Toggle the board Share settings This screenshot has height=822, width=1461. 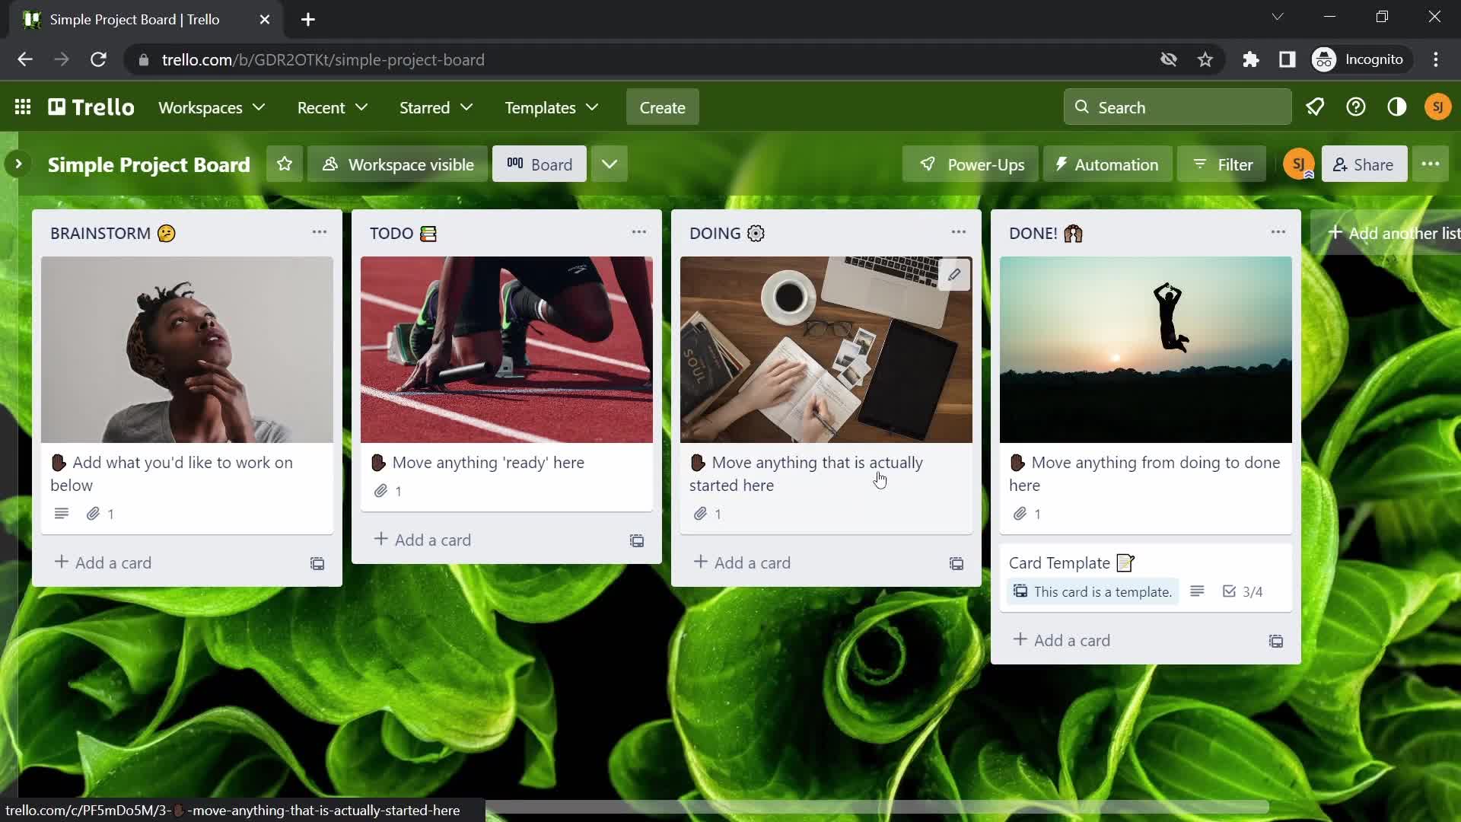point(1364,164)
